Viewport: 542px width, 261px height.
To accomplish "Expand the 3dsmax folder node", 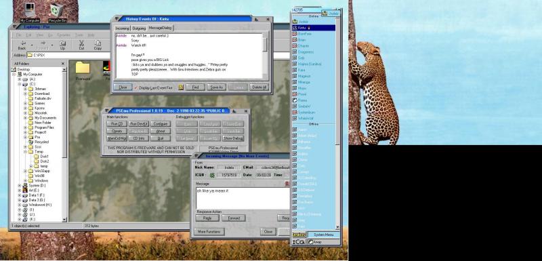I will coord(25,89).
